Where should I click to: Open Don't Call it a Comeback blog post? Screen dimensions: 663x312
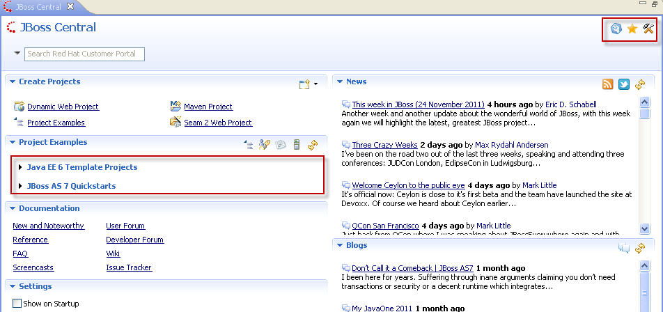point(413,268)
